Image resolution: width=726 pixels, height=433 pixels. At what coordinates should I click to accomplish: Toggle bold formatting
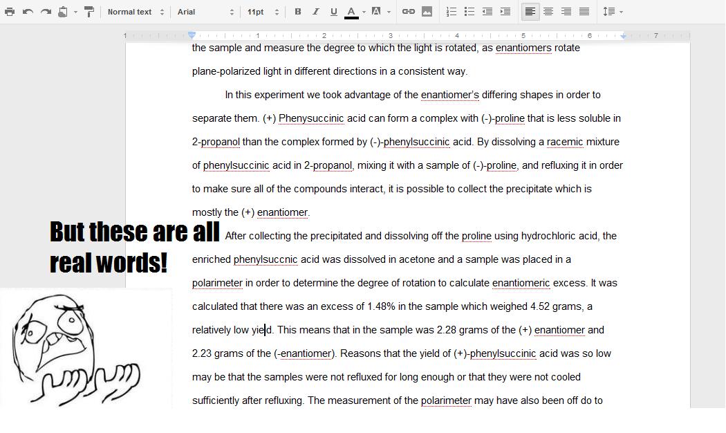[298, 12]
